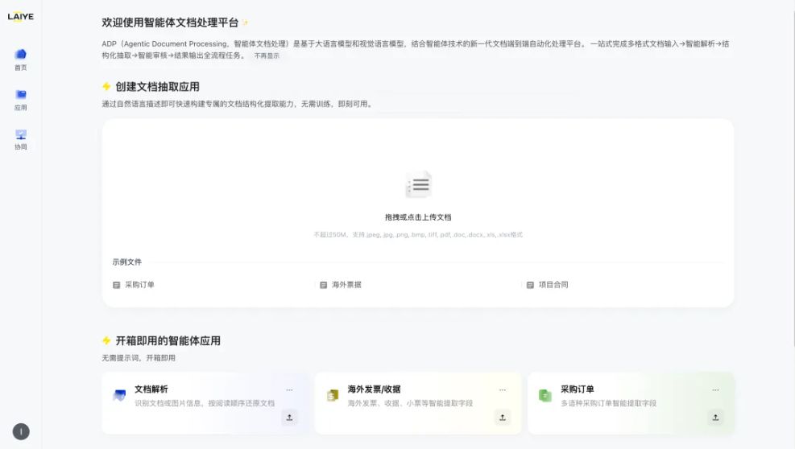Screen dimensions: 795x449
Task: Click the supported formats hint text
Action: 418,235
